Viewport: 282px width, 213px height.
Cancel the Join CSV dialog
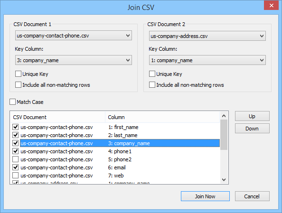click(x=252, y=196)
